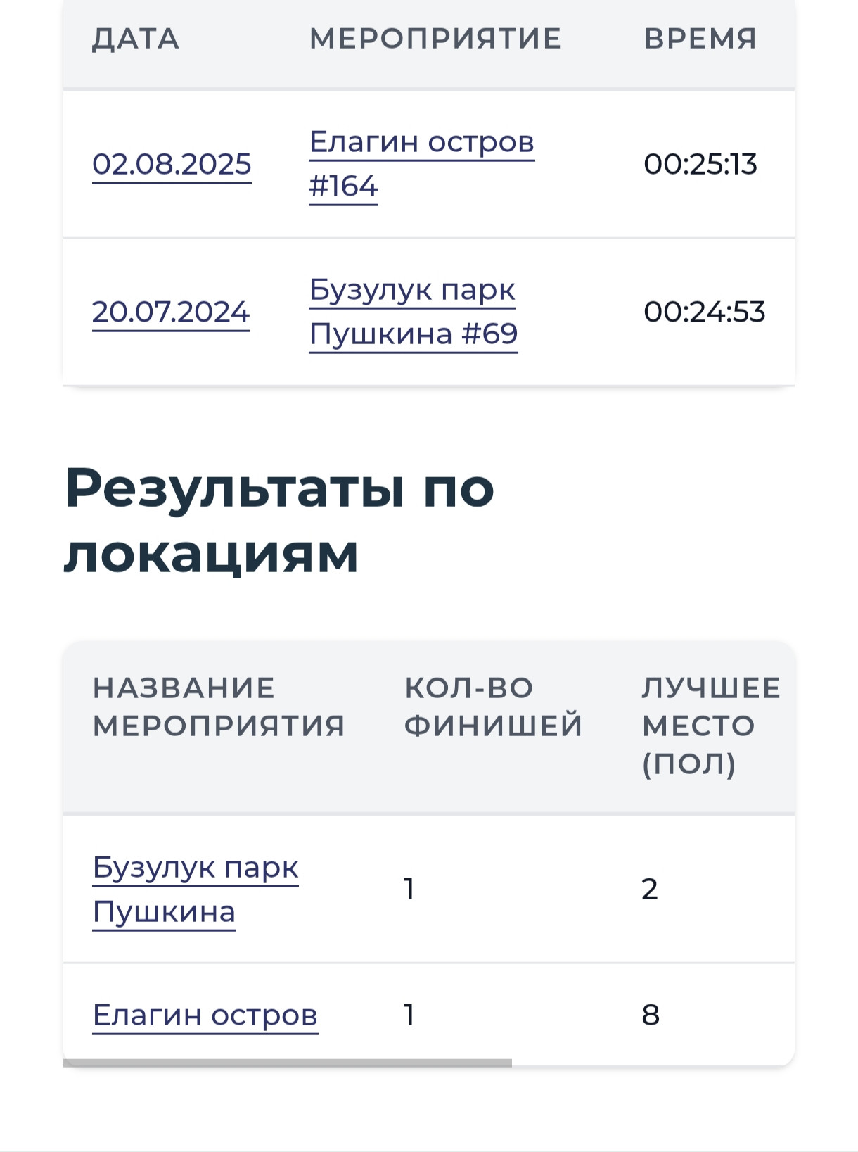The image size is (858, 1152).
Task: Open Елагин остров in the locations table
Action: (205, 1015)
